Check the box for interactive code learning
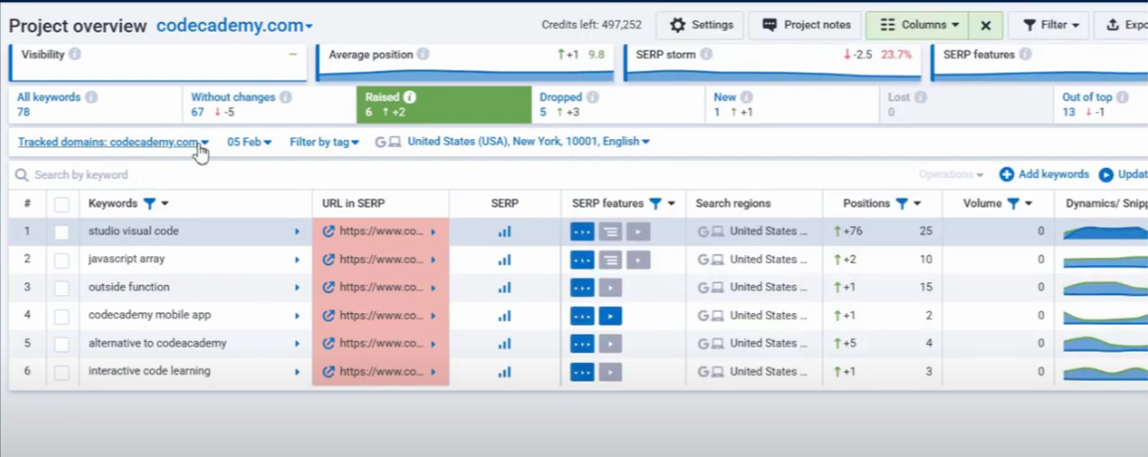 (x=62, y=372)
